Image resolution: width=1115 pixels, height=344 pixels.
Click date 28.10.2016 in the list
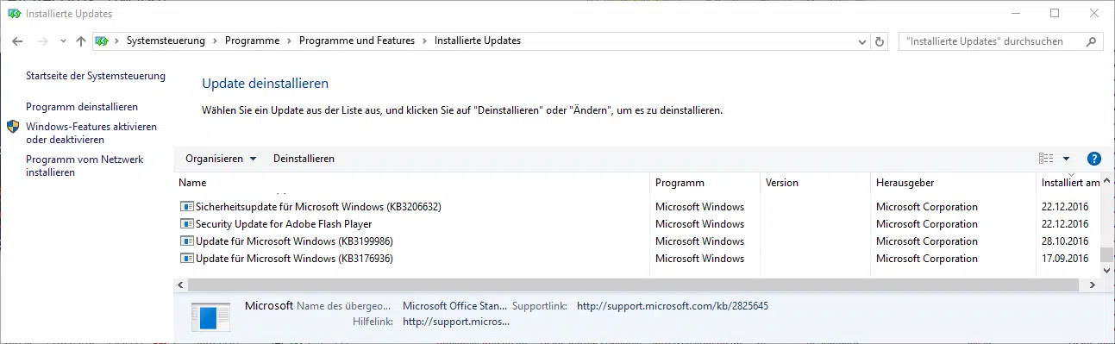[x=1065, y=241]
